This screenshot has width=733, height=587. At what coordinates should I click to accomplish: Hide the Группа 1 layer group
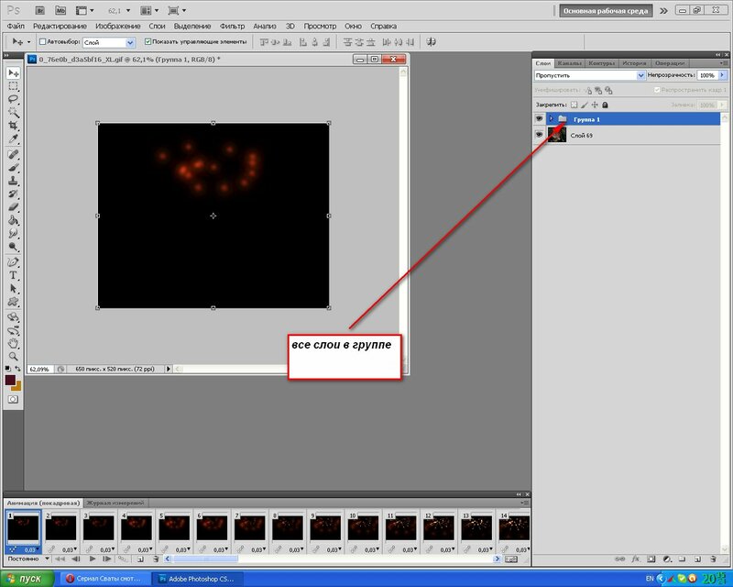pos(539,119)
